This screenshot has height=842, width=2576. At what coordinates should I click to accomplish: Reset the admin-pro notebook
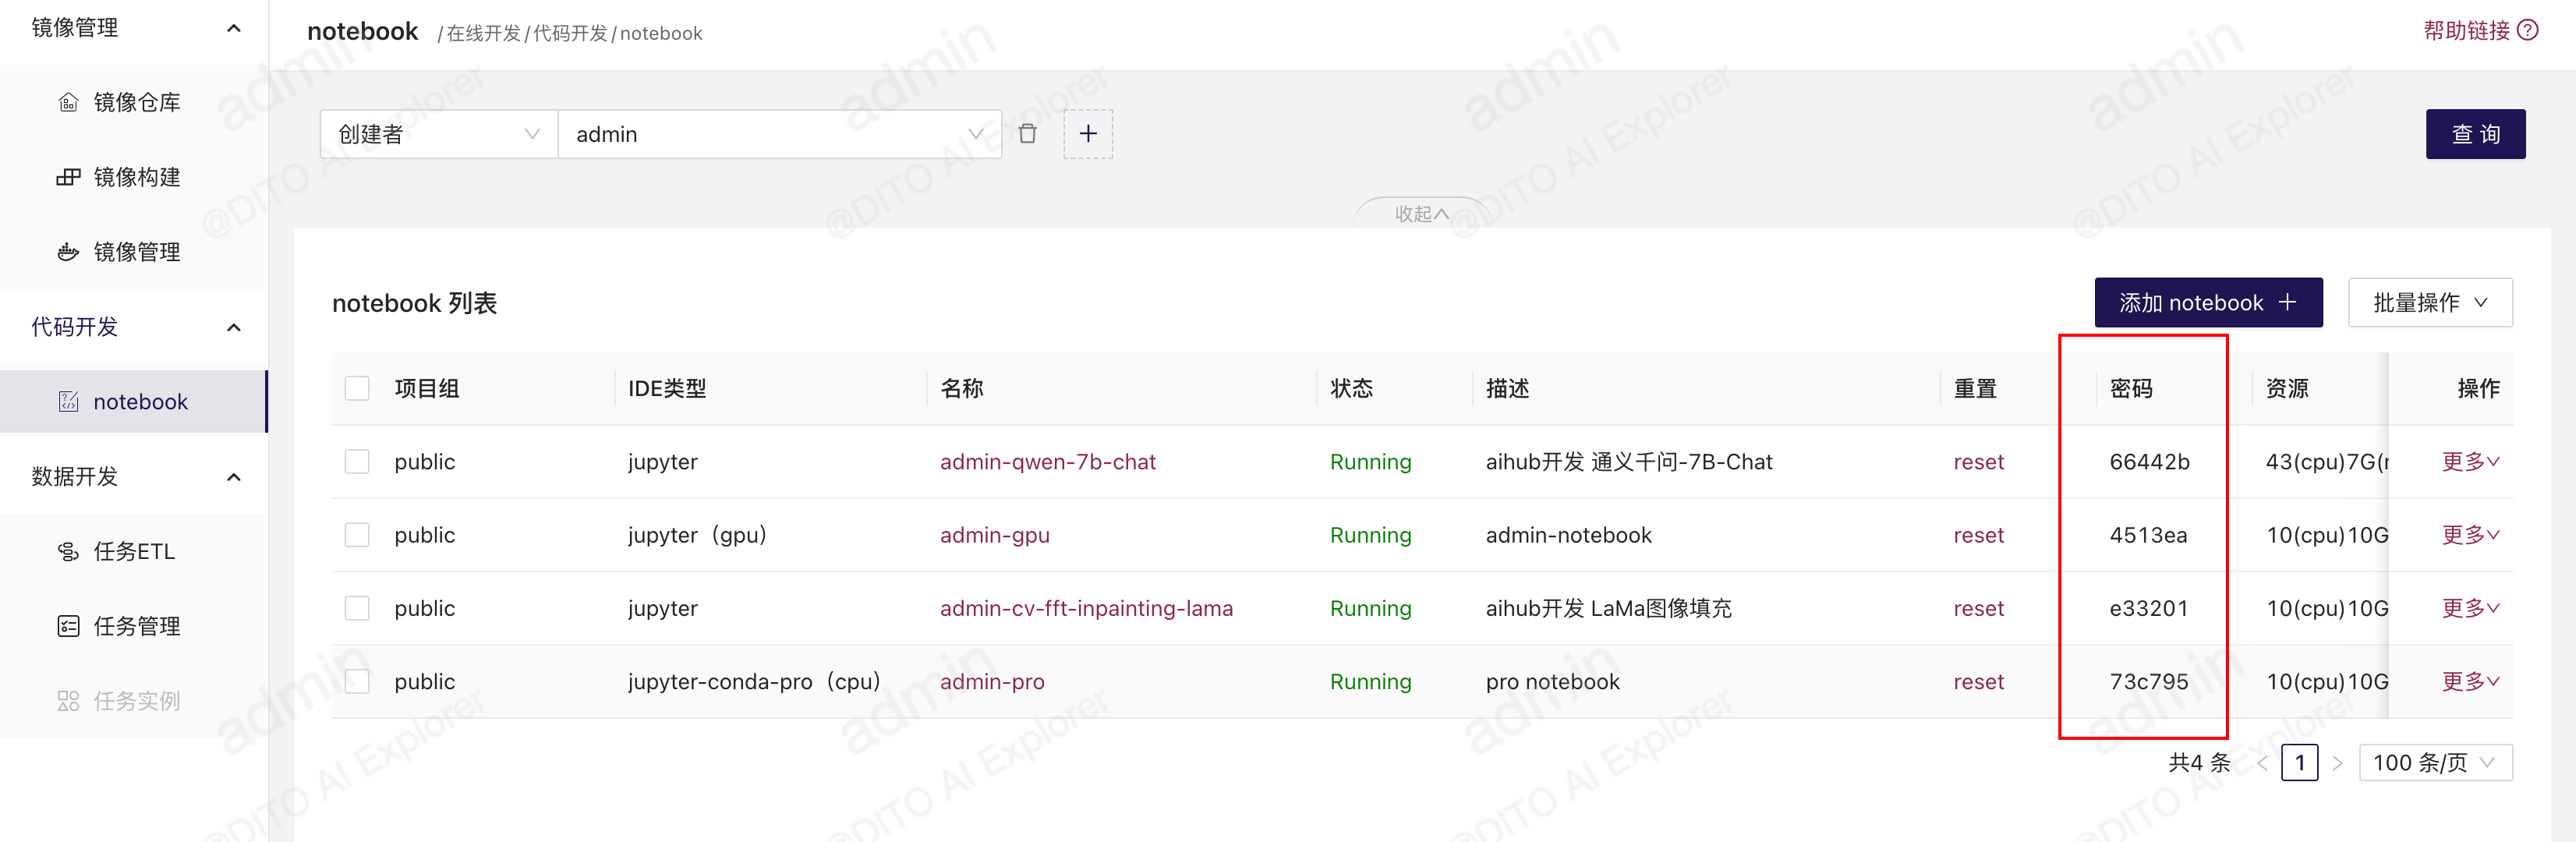coord(1978,681)
